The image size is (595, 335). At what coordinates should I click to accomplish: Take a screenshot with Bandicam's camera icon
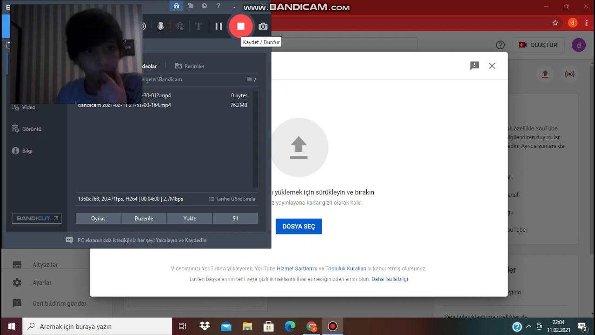click(x=263, y=27)
